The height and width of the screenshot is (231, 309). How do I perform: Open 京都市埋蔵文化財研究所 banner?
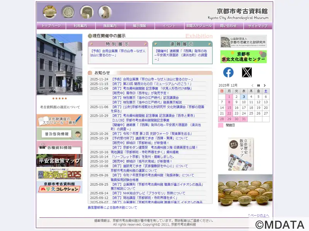(x=244, y=41)
